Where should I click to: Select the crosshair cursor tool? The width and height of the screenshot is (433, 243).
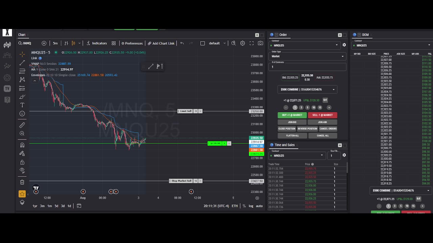22,54
